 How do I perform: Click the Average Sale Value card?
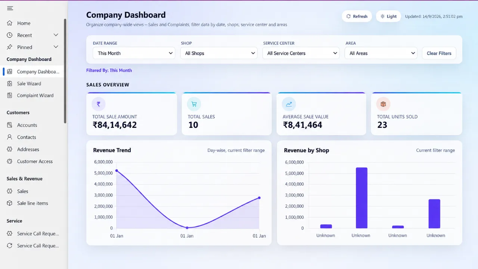coord(322,114)
